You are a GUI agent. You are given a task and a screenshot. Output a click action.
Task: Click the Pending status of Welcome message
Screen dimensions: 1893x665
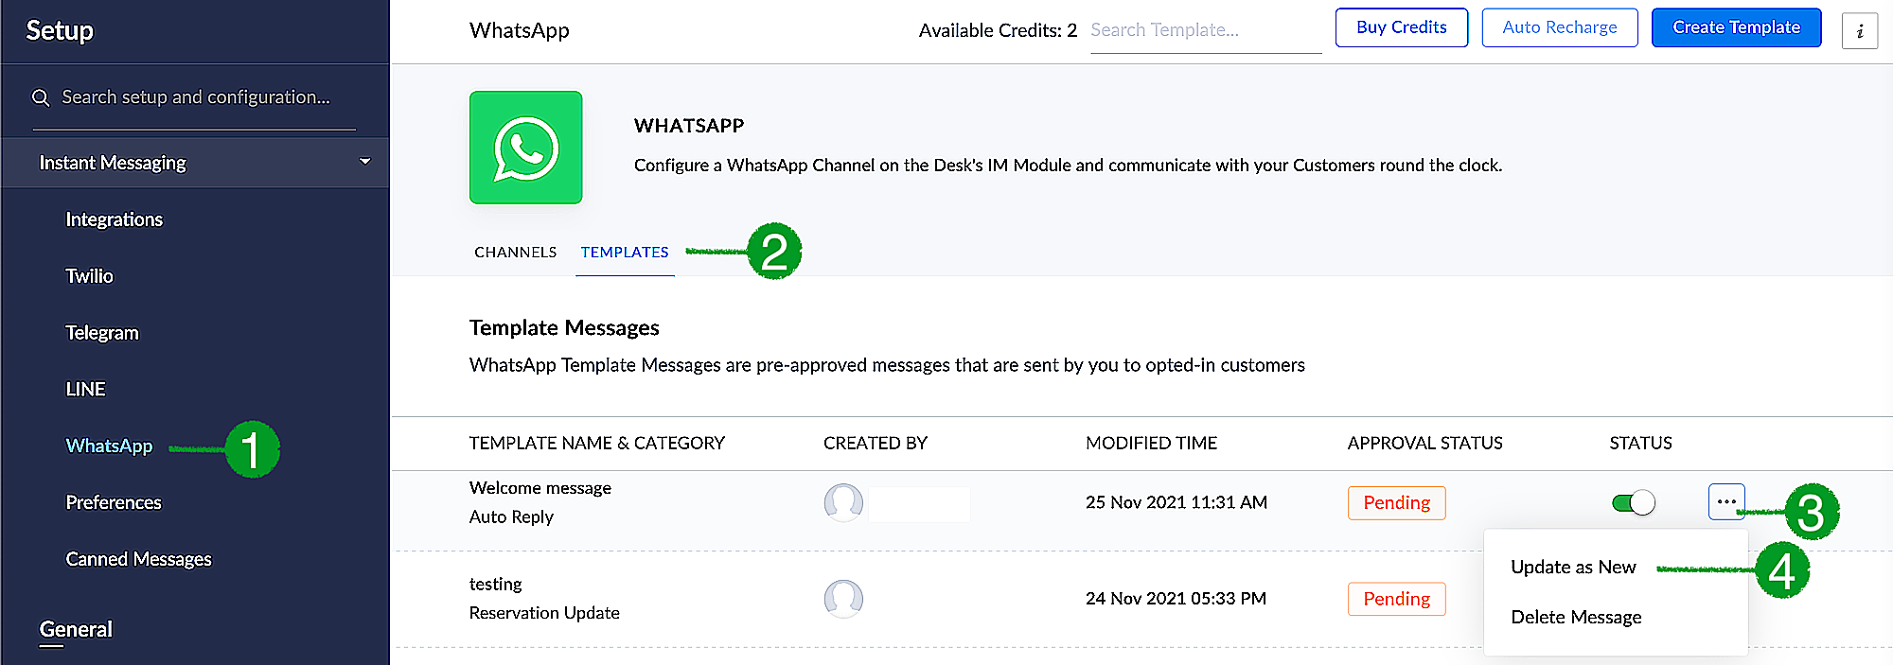(x=1396, y=502)
